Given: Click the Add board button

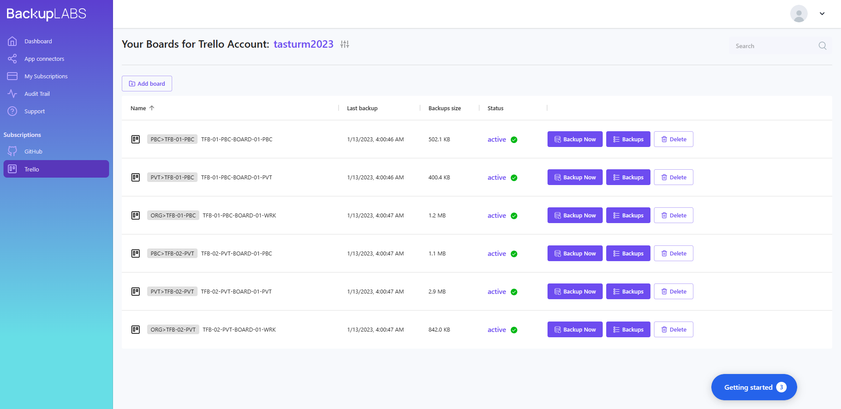Looking at the screenshot, I should [x=147, y=84].
